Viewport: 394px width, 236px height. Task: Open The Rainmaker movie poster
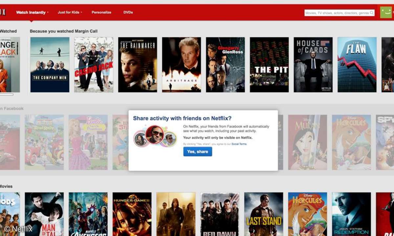click(x=138, y=65)
